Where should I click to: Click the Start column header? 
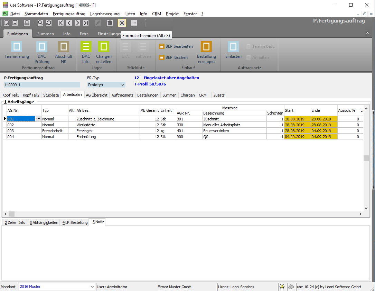297,110
